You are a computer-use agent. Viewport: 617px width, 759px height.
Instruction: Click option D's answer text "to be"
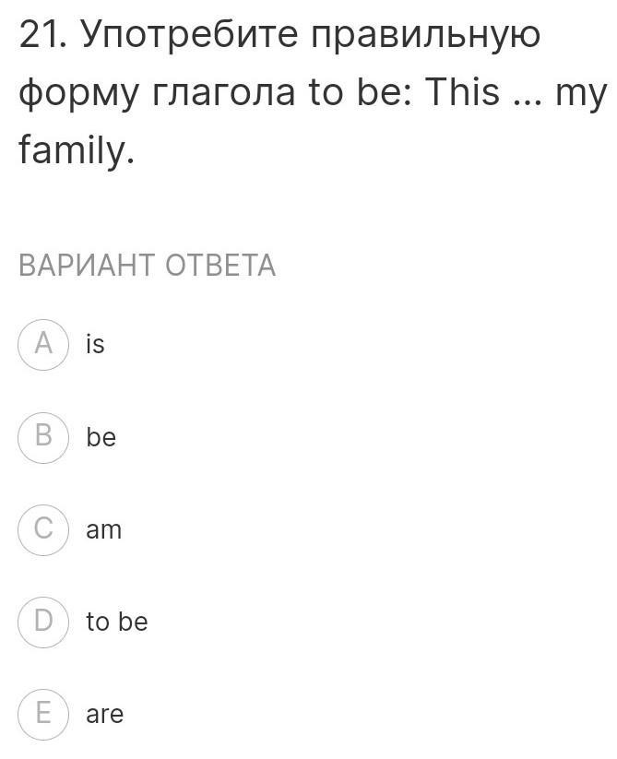[x=117, y=621]
